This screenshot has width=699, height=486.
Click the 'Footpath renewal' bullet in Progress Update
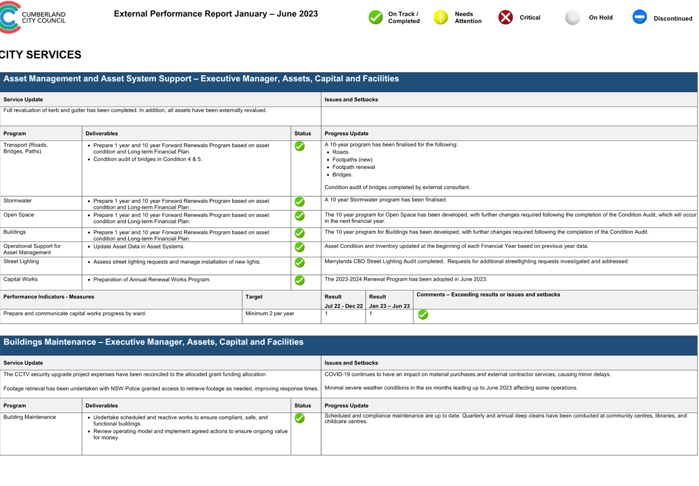point(354,167)
